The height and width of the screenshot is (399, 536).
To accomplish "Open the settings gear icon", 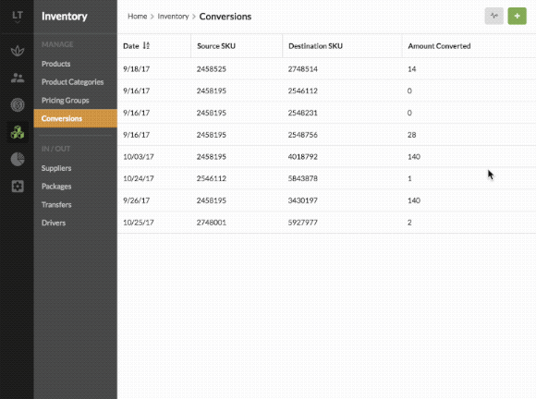I will click(x=18, y=187).
